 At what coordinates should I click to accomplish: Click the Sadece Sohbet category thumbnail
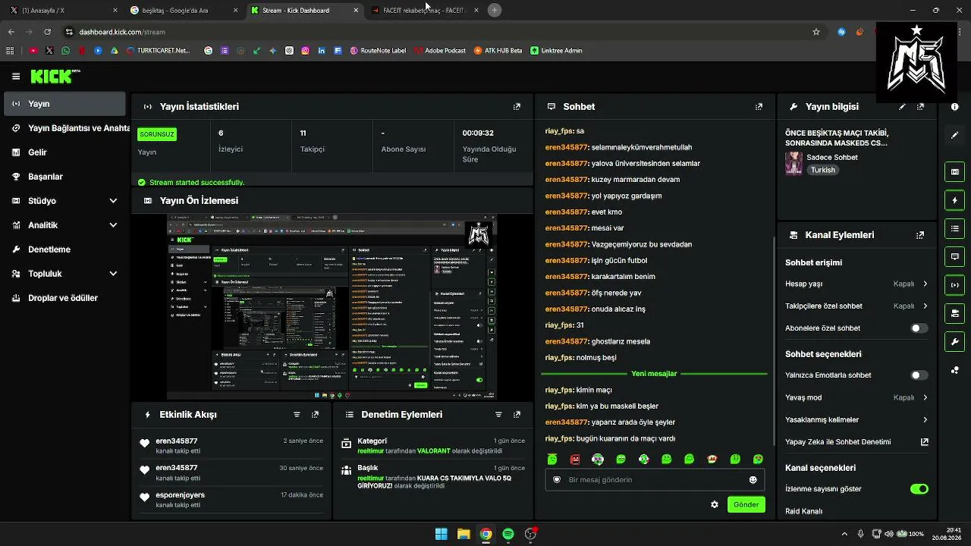(793, 164)
